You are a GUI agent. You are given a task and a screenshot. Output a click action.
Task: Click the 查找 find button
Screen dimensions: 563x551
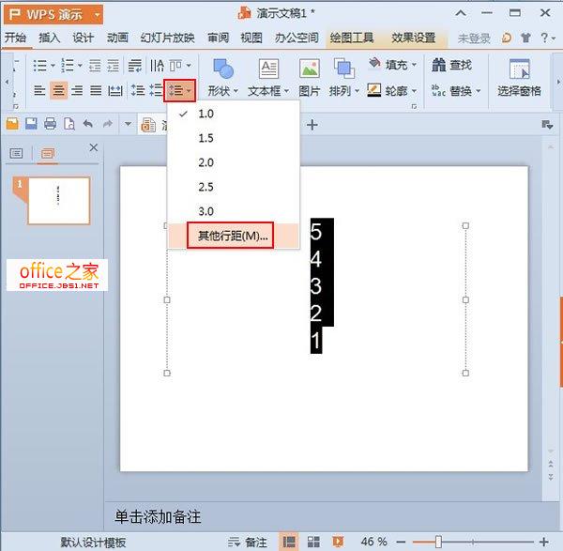click(x=451, y=65)
